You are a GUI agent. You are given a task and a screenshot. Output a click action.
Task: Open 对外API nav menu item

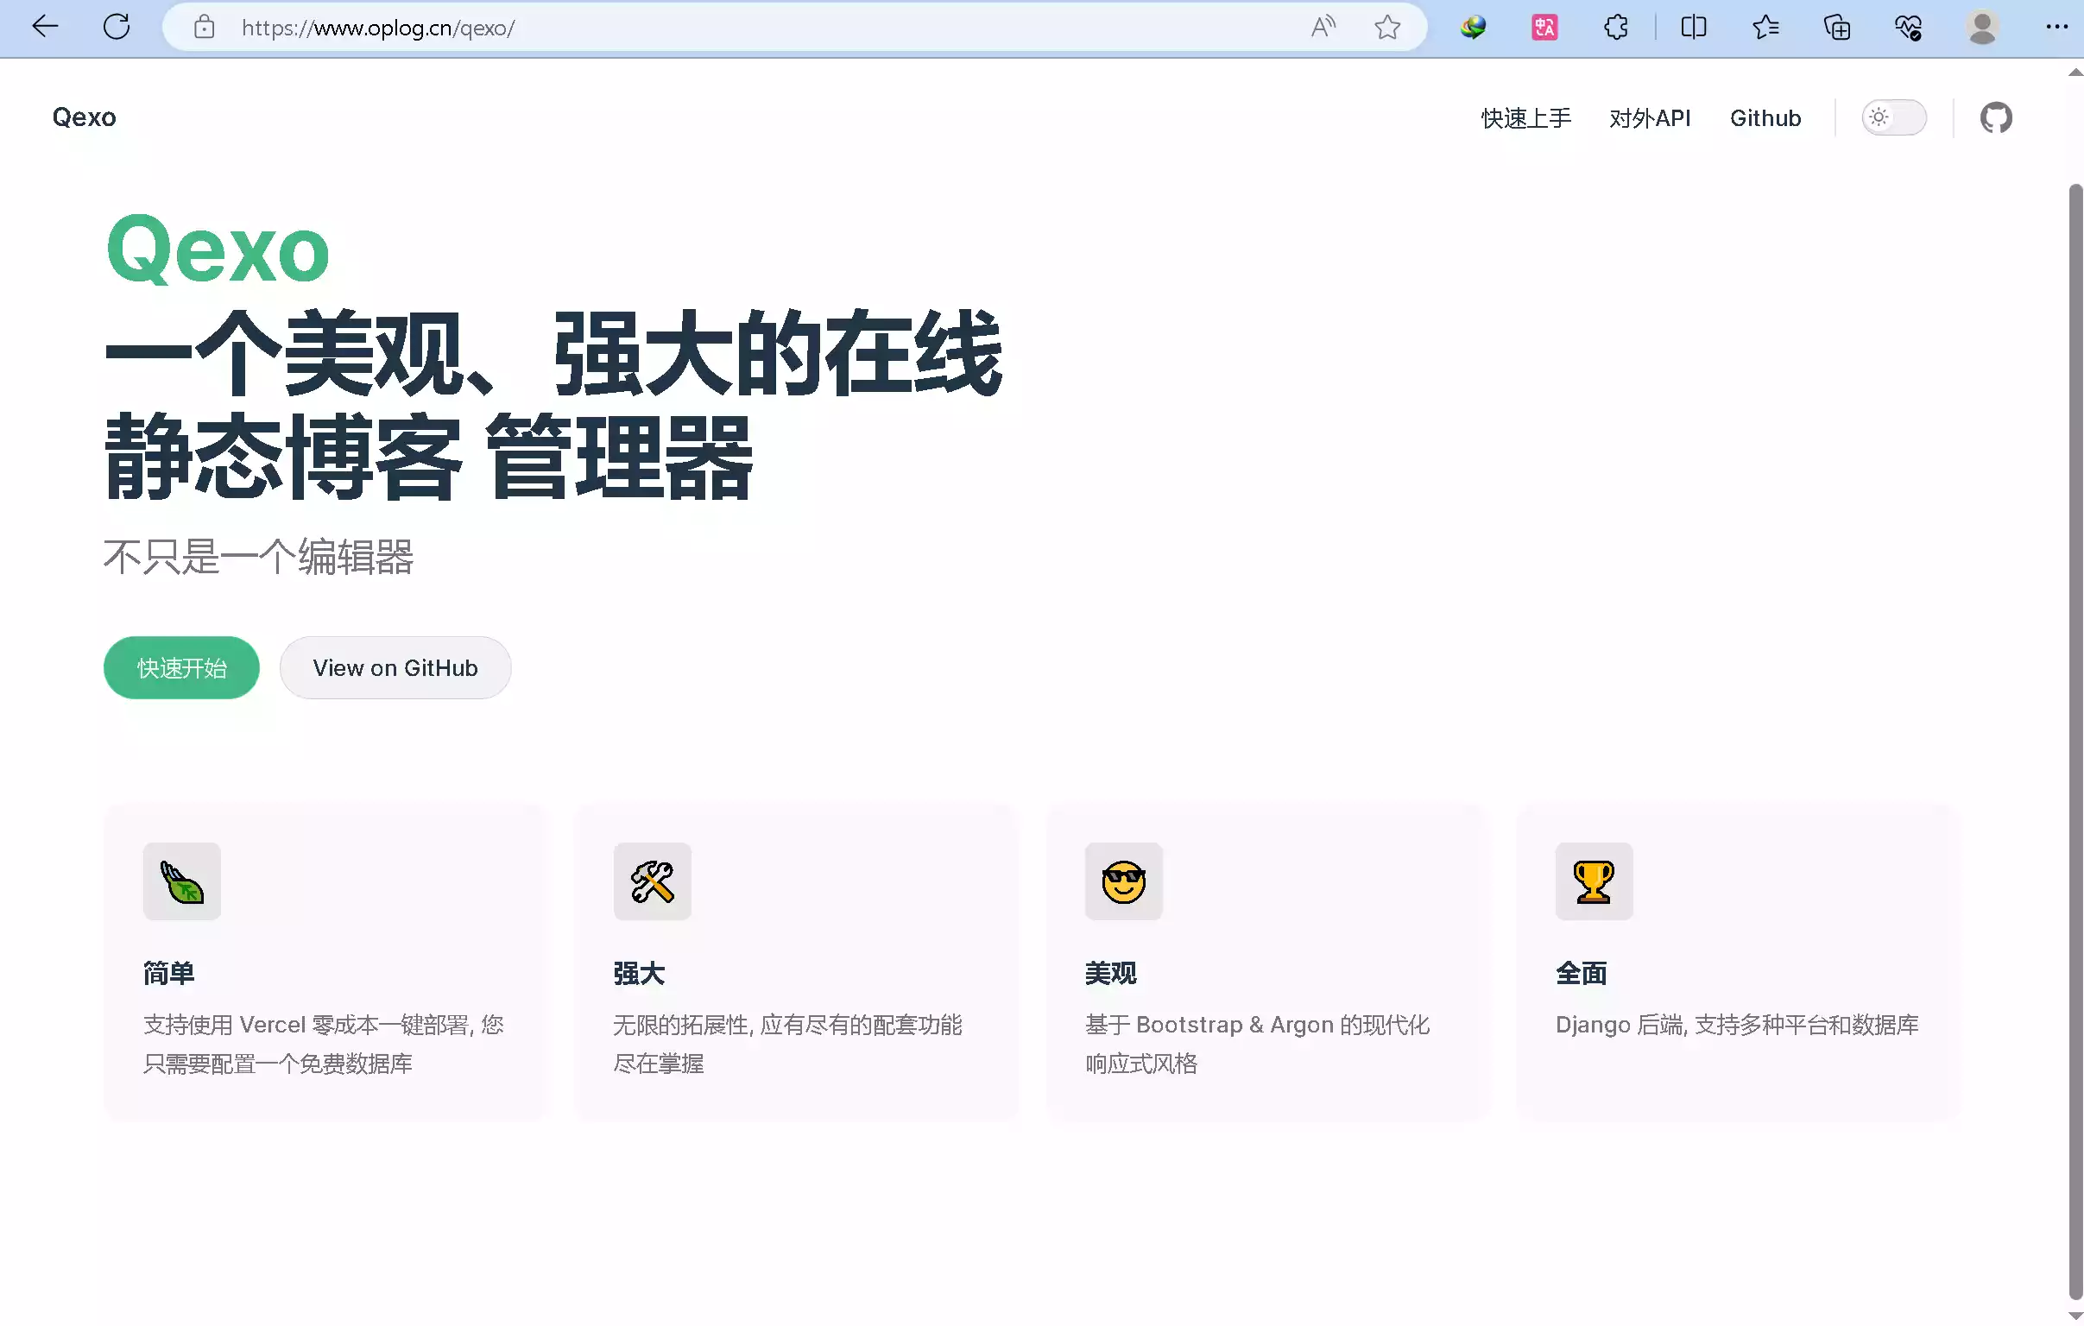[x=1650, y=117]
